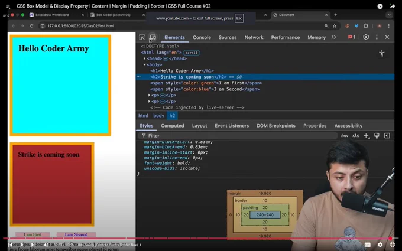
Task: Open Chrome three-dot menu
Action: point(388,26)
